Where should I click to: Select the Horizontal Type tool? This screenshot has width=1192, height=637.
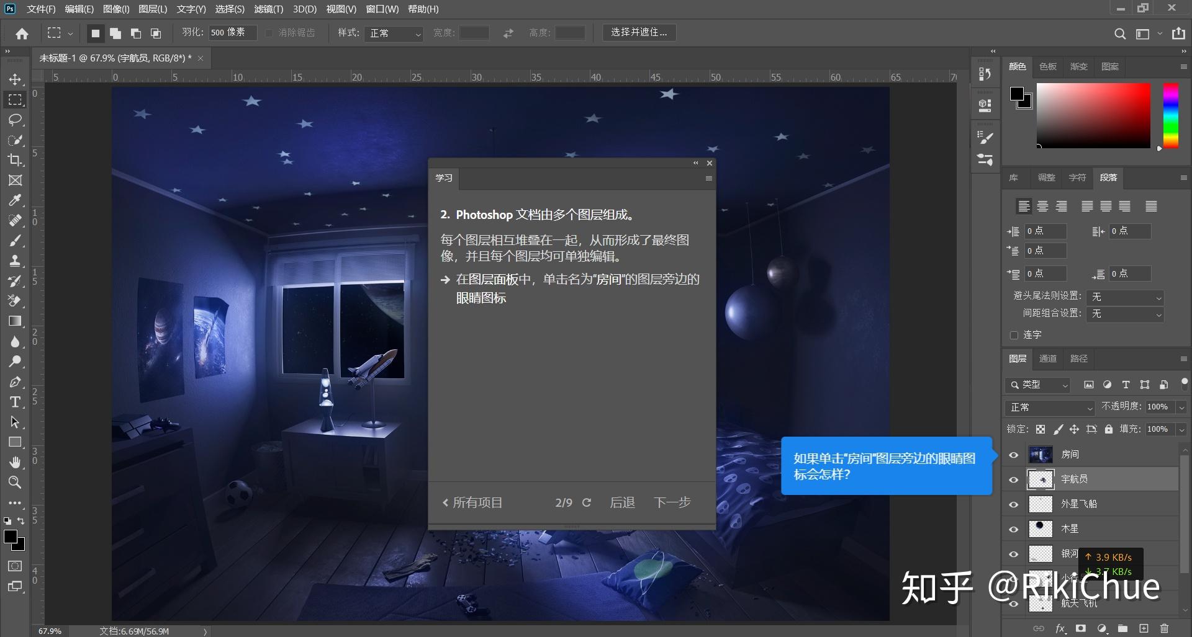tap(16, 402)
